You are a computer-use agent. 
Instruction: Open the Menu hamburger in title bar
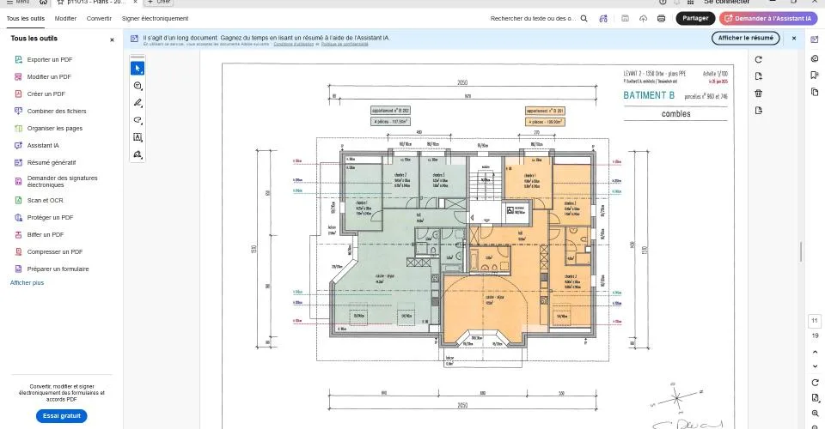click(x=17, y=2)
